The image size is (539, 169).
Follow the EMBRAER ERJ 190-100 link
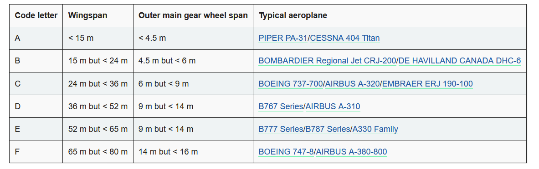click(x=427, y=84)
